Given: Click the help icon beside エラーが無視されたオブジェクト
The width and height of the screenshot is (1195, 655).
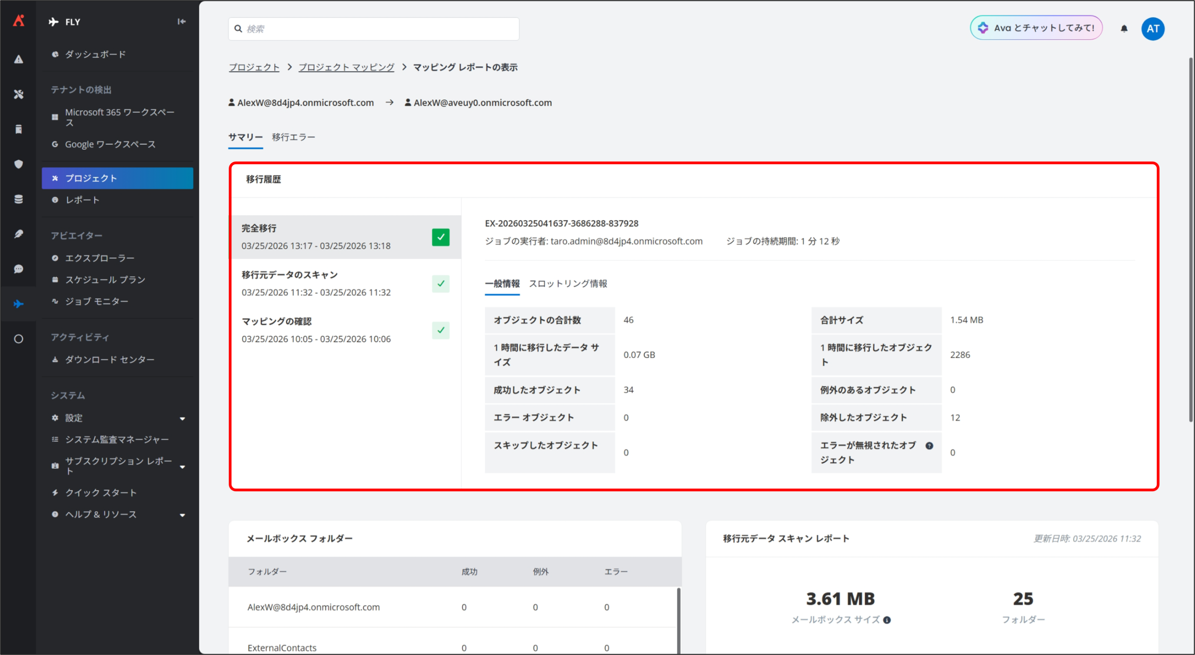Looking at the screenshot, I should pos(929,446).
